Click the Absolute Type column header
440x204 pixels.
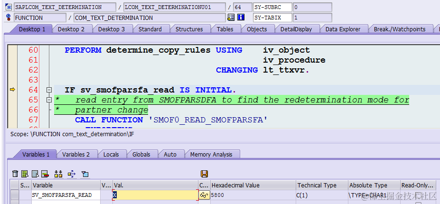[x=374, y=185]
